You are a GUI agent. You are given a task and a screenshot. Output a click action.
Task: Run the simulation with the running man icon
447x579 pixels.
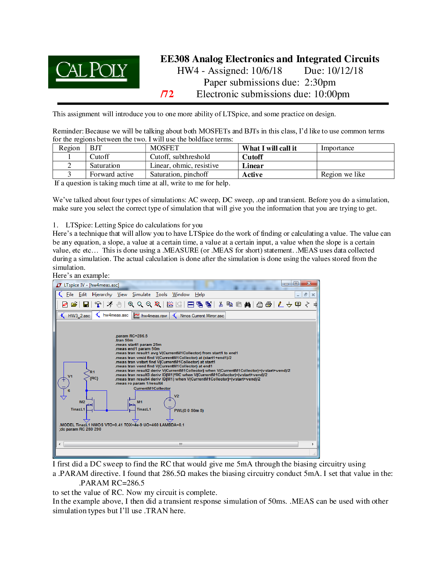(x=110, y=304)
